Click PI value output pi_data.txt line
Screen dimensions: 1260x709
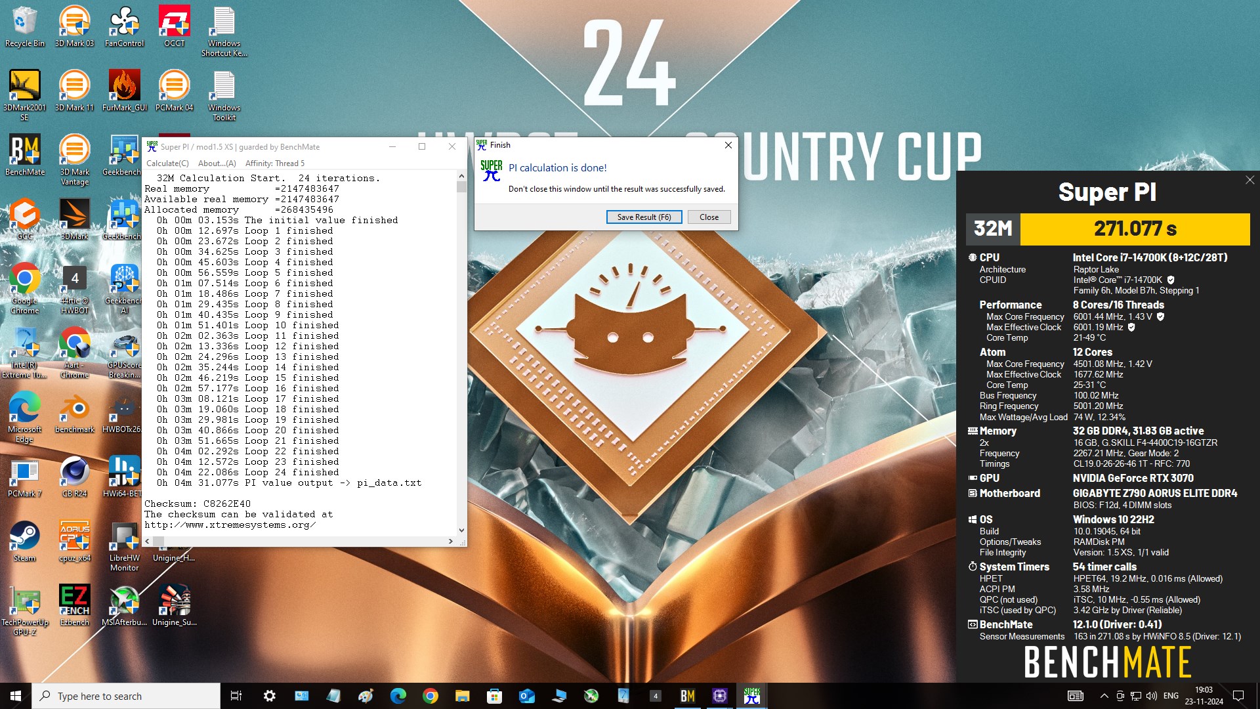click(289, 483)
